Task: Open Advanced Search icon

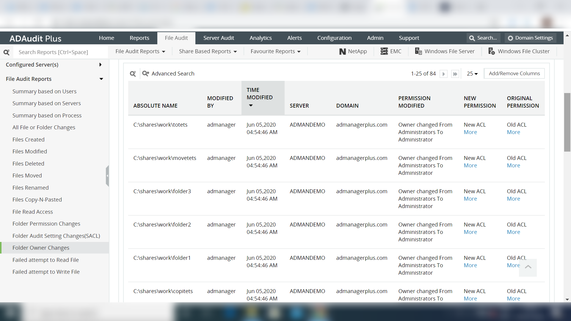Action: [145, 73]
